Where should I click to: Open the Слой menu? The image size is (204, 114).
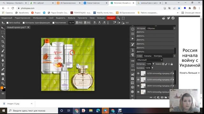(51, 18)
